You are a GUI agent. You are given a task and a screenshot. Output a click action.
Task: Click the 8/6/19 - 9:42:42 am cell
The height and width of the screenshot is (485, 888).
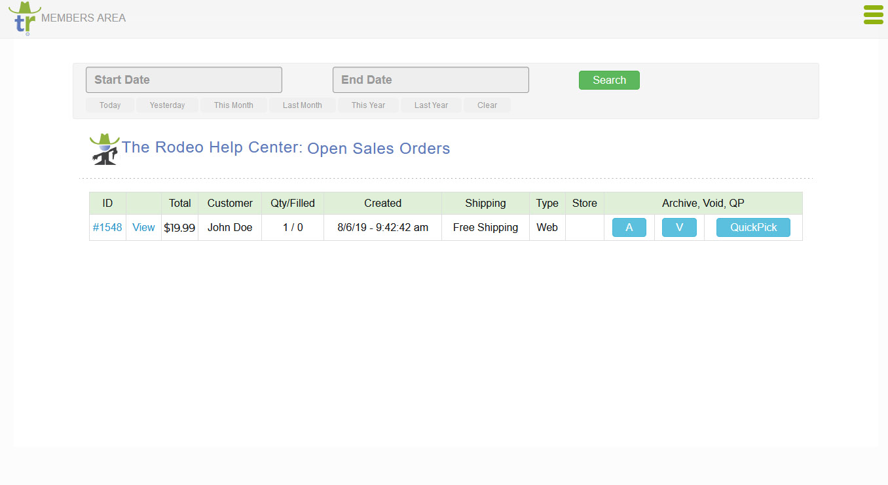pos(383,228)
